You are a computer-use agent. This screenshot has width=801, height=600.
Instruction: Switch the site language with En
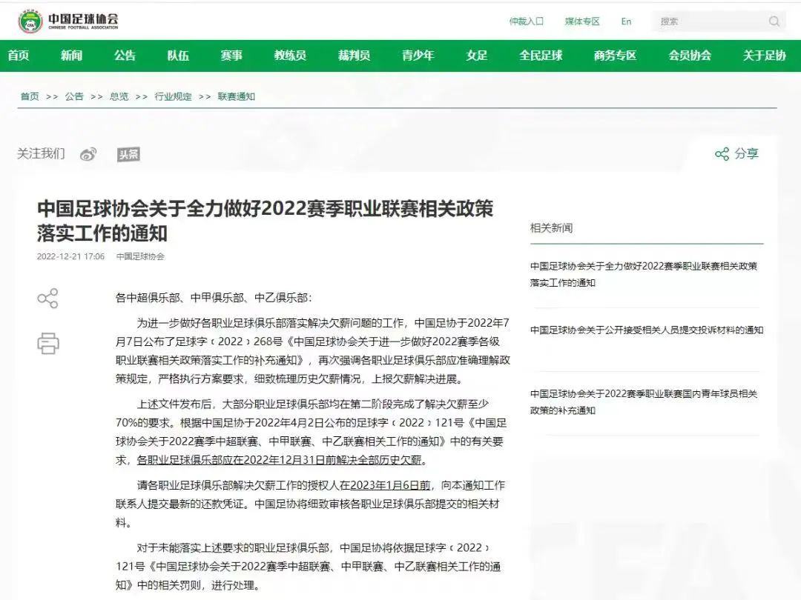pyautogui.click(x=626, y=21)
